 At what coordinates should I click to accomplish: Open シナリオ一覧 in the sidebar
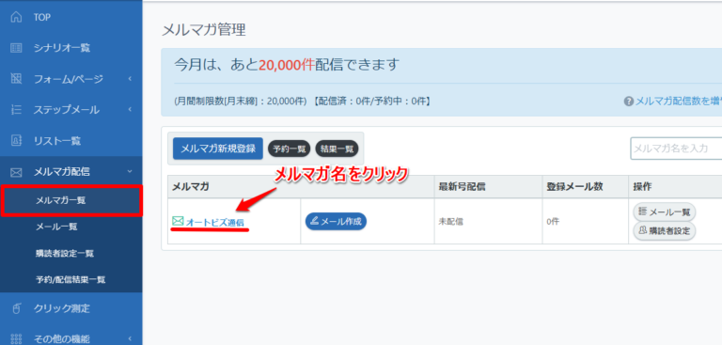pos(62,48)
